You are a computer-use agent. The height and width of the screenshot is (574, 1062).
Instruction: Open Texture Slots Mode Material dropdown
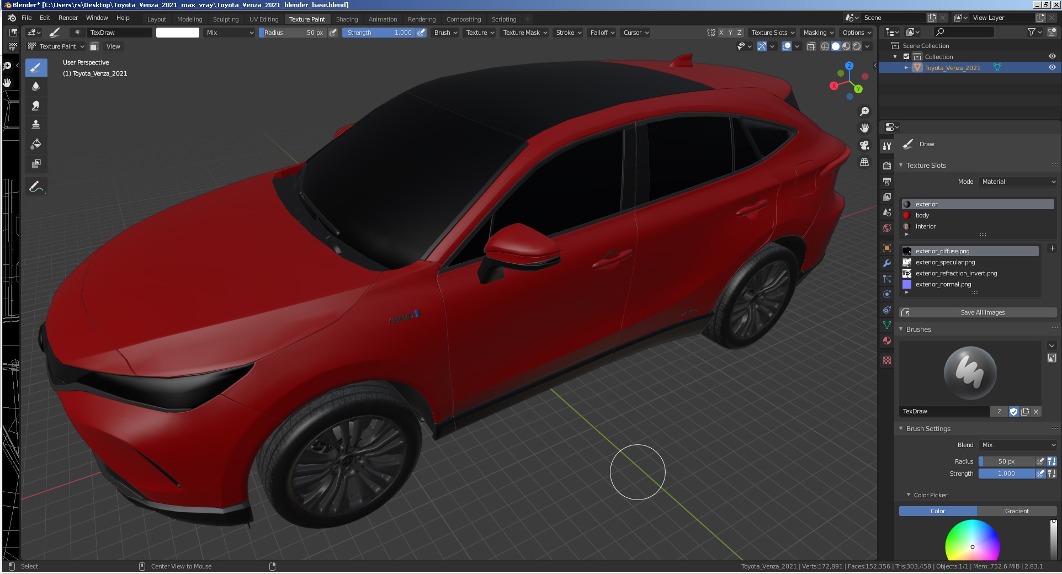tap(1018, 182)
